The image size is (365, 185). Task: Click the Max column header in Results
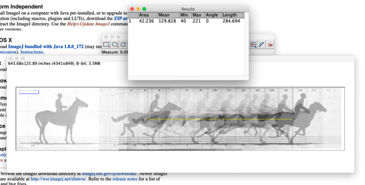[198, 15]
